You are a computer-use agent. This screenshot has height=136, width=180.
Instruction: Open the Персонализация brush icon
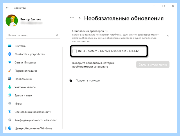(x=10, y=70)
